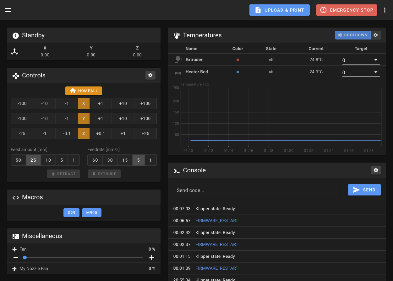
Task: Move Z axis by -0.1
Action: click(67, 133)
